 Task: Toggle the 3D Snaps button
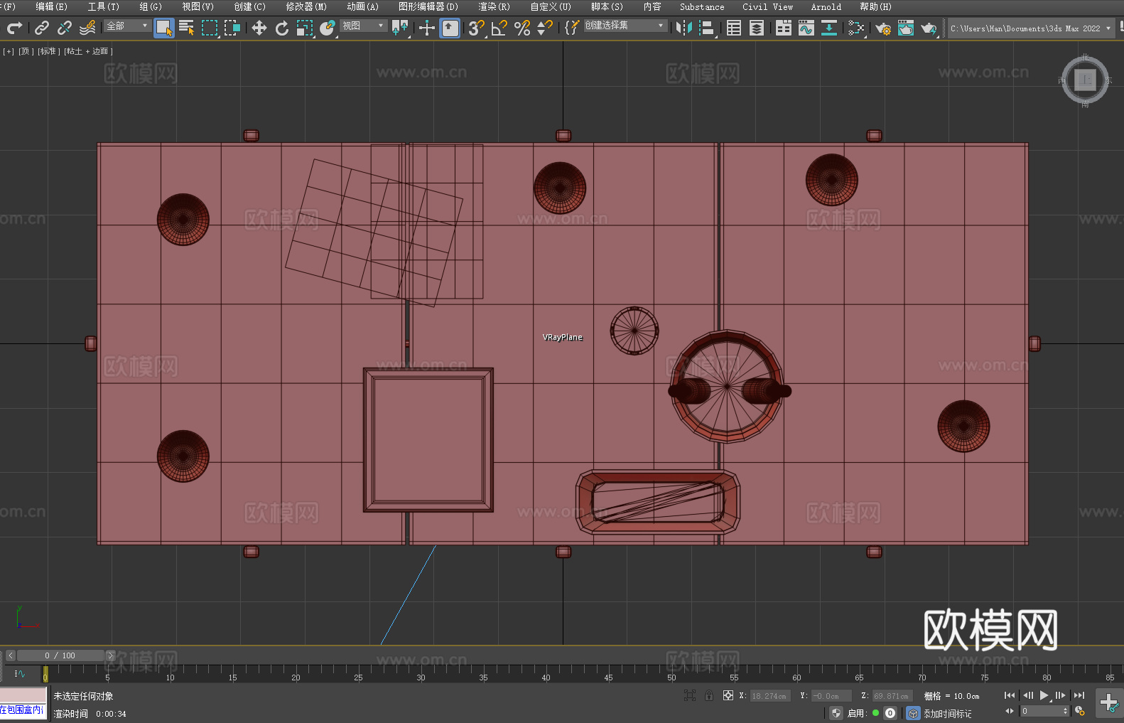(x=477, y=28)
